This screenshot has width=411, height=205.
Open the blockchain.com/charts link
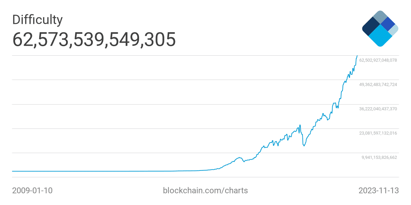(205, 190)
